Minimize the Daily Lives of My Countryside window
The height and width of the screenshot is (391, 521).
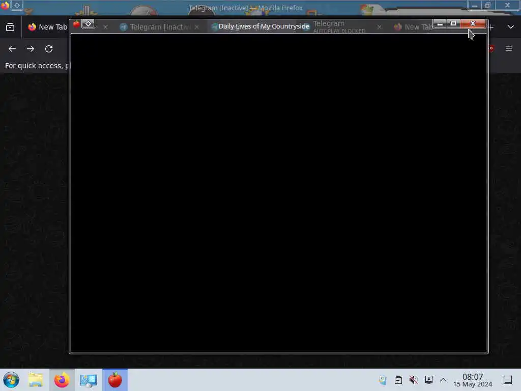[440, 23]
